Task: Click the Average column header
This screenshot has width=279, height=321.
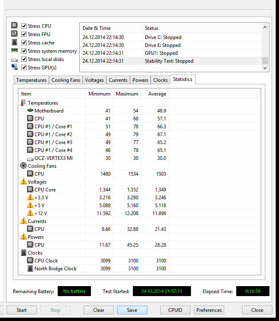Action: tap(155, 94)
